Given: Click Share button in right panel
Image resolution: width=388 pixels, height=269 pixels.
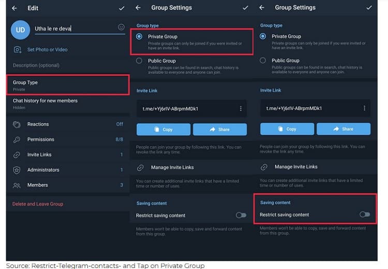Looking at the screenshot, I should click(344, 129).
